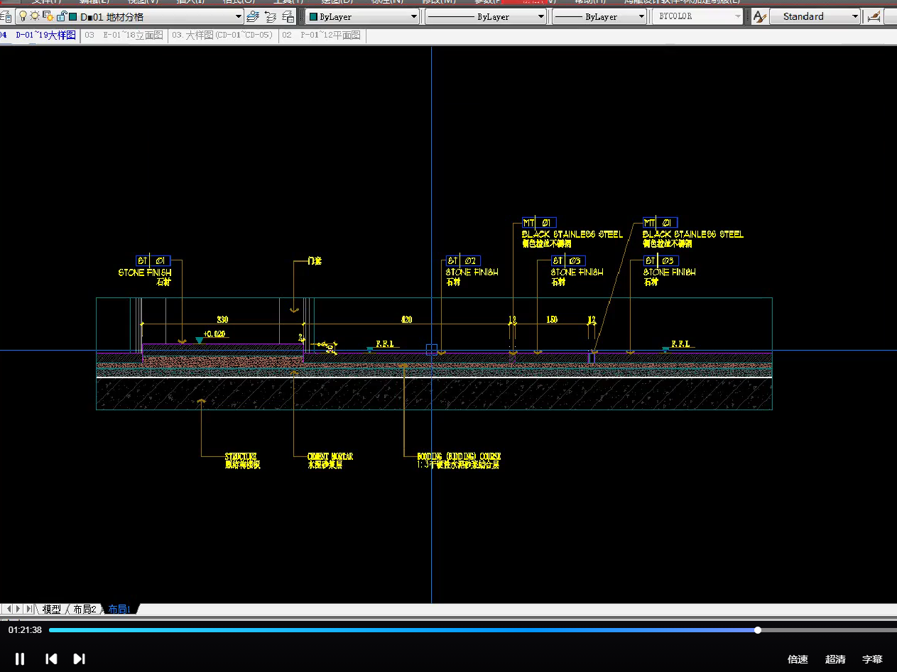Switch to the 模型 model tab
The width and height of the screenshot is (897, 672).
[x=51, y=609]
